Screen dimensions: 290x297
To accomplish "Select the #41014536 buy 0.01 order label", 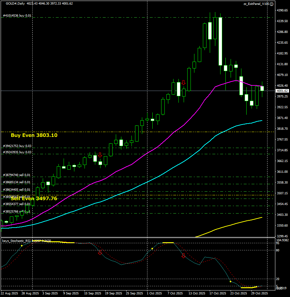I will pyautogui.click(x=17, y=15).
